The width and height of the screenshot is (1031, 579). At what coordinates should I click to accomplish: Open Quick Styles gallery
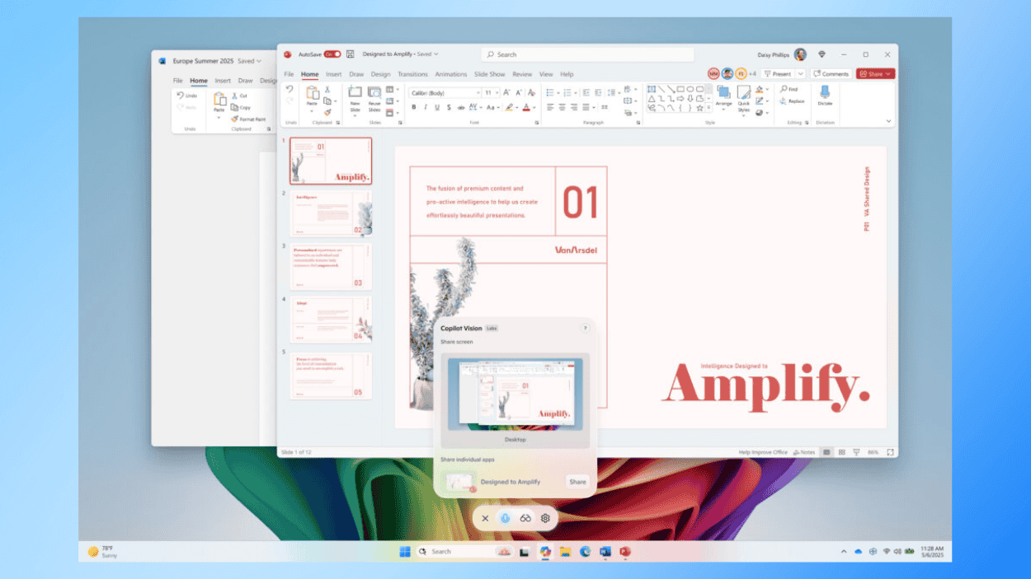tap(744, 99)
